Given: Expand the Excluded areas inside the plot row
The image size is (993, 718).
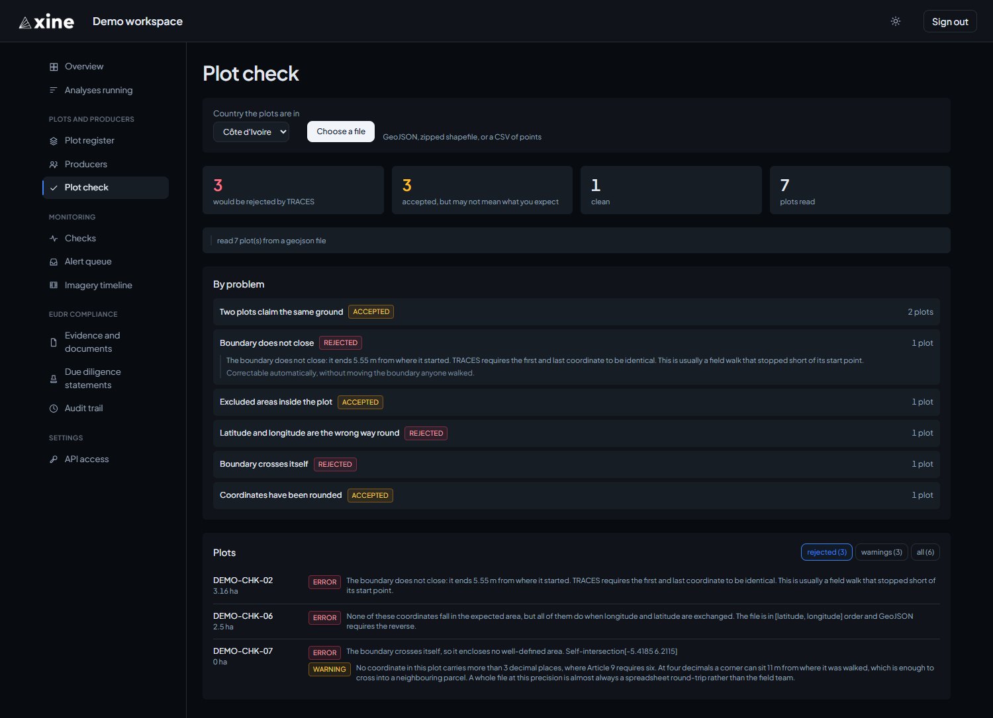Looking at the screenshot, I should click(576, 402).
